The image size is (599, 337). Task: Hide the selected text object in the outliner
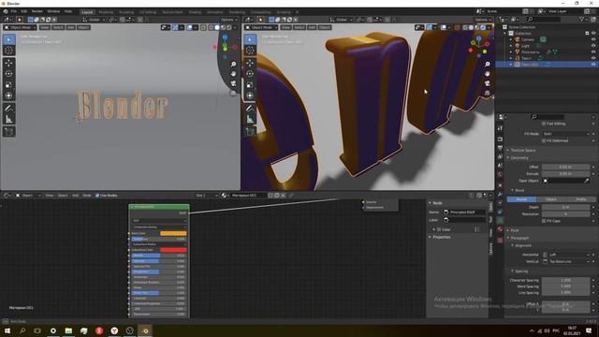[x=593, y=65]
